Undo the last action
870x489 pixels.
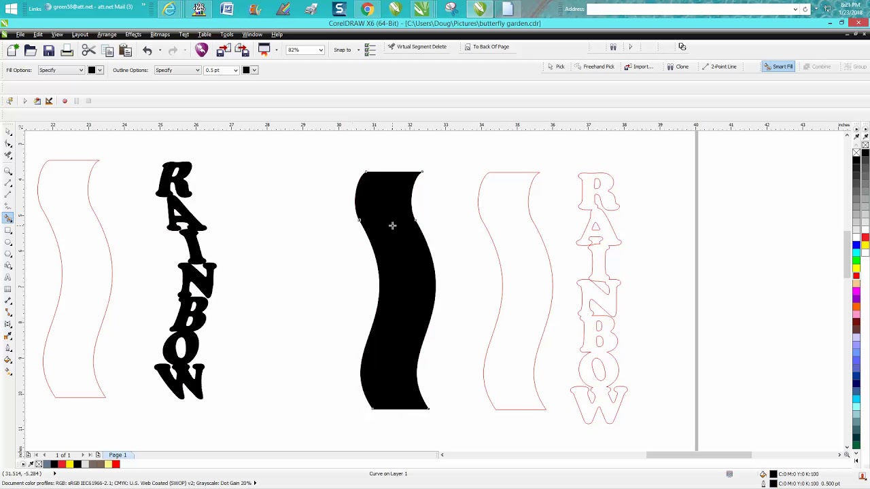click(147, 50)
